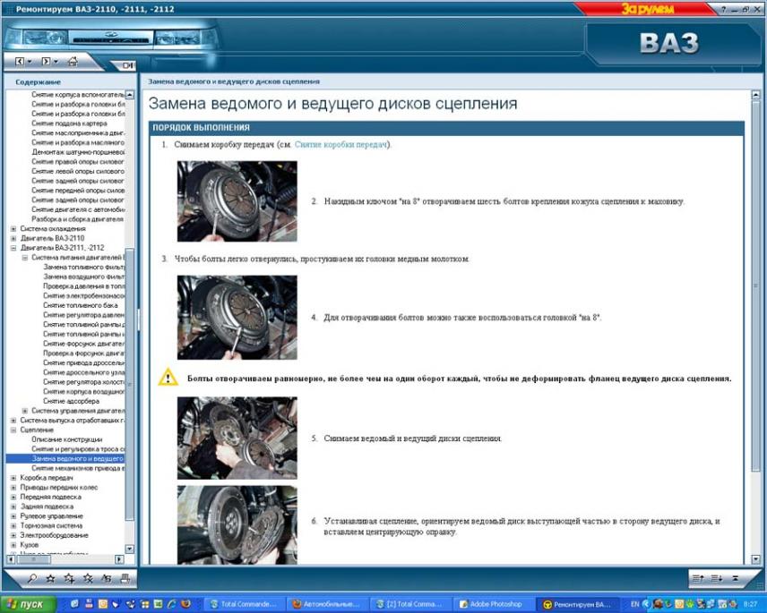Click the EN language indicator in tray

[635, 604]
